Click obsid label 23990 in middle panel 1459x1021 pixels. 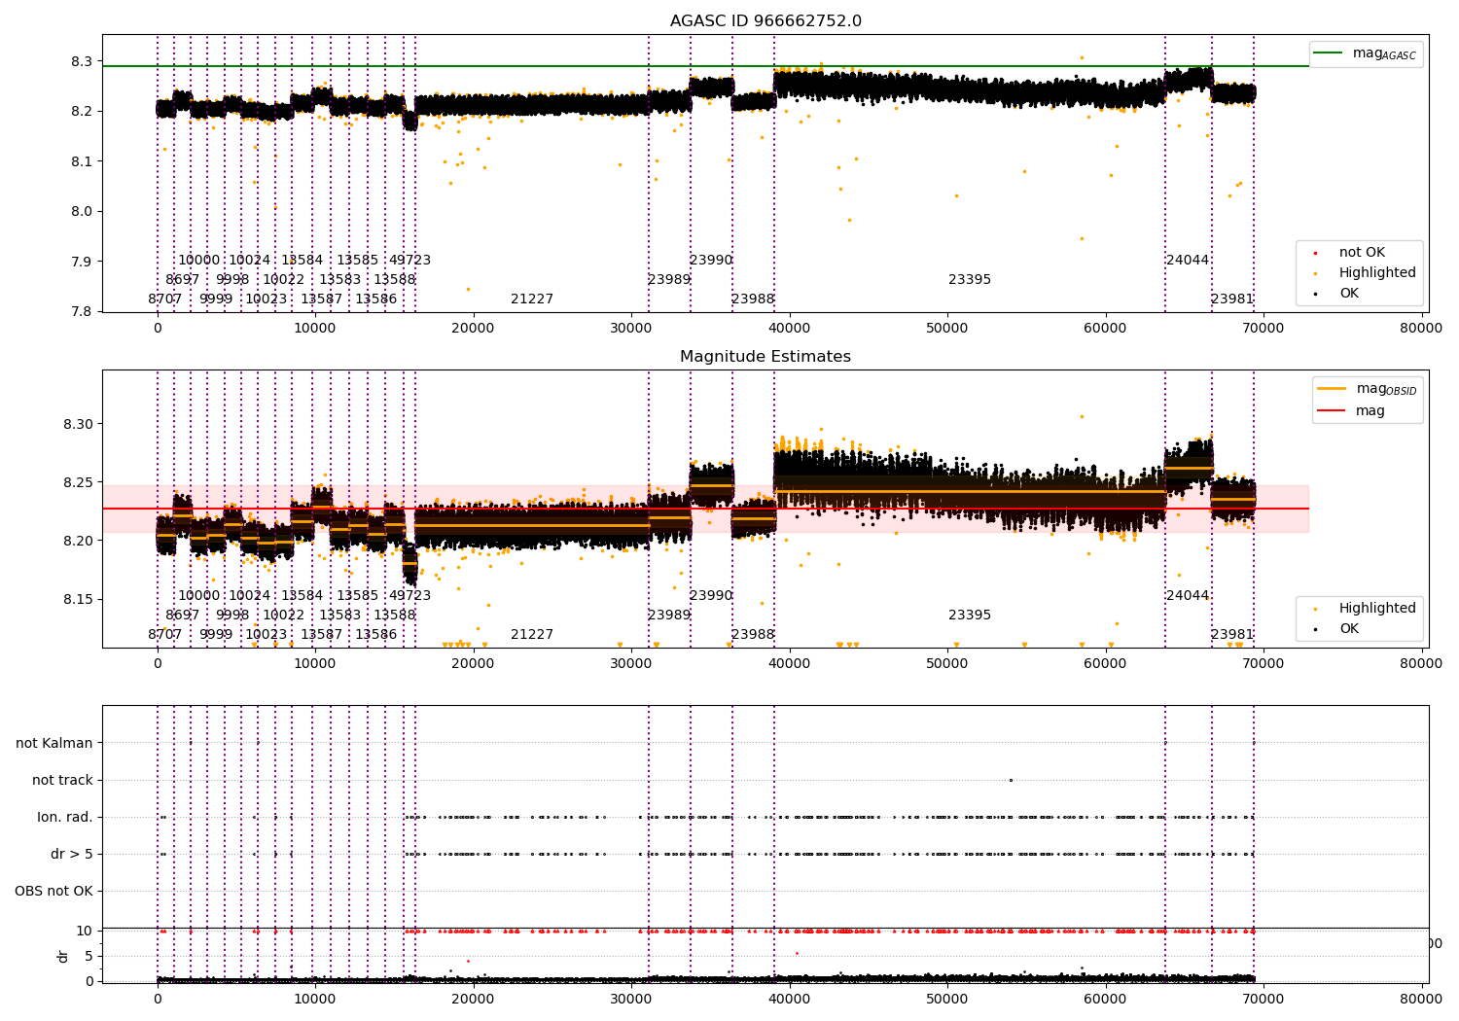711,596
